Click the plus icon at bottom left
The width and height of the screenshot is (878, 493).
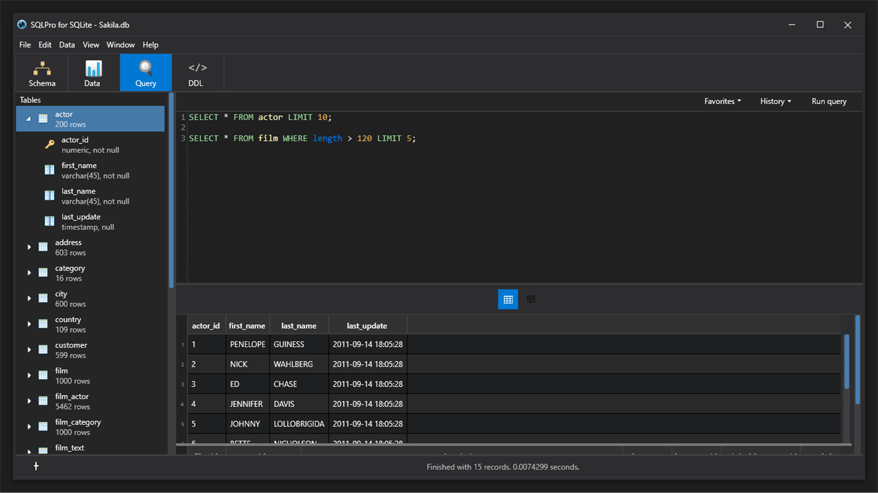pyautogui.click(x=36, y=466)
